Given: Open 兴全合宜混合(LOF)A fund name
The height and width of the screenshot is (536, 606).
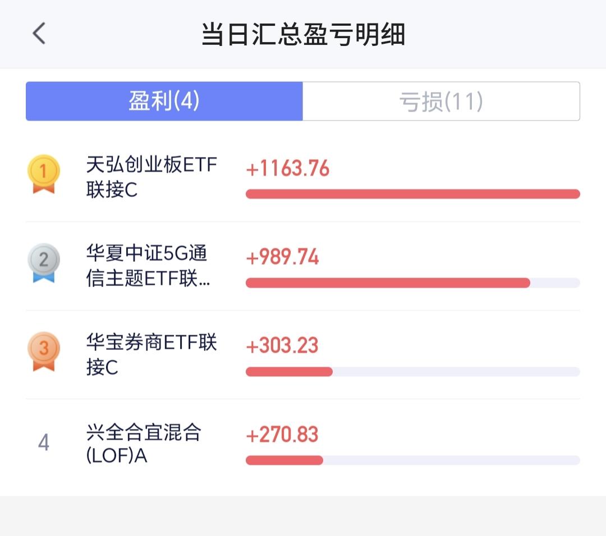Looking at the screenshot, I should point(144,443).
